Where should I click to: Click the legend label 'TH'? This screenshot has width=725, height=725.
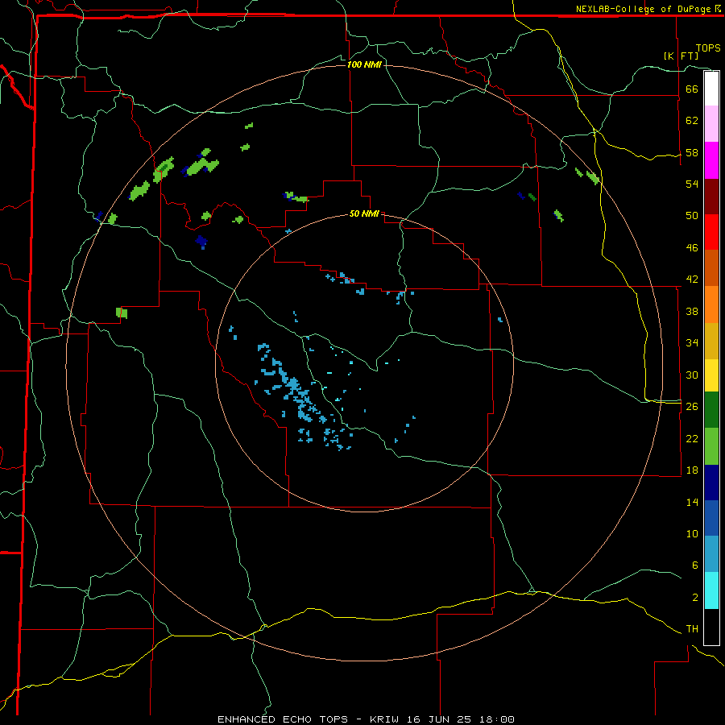point(692,629)
